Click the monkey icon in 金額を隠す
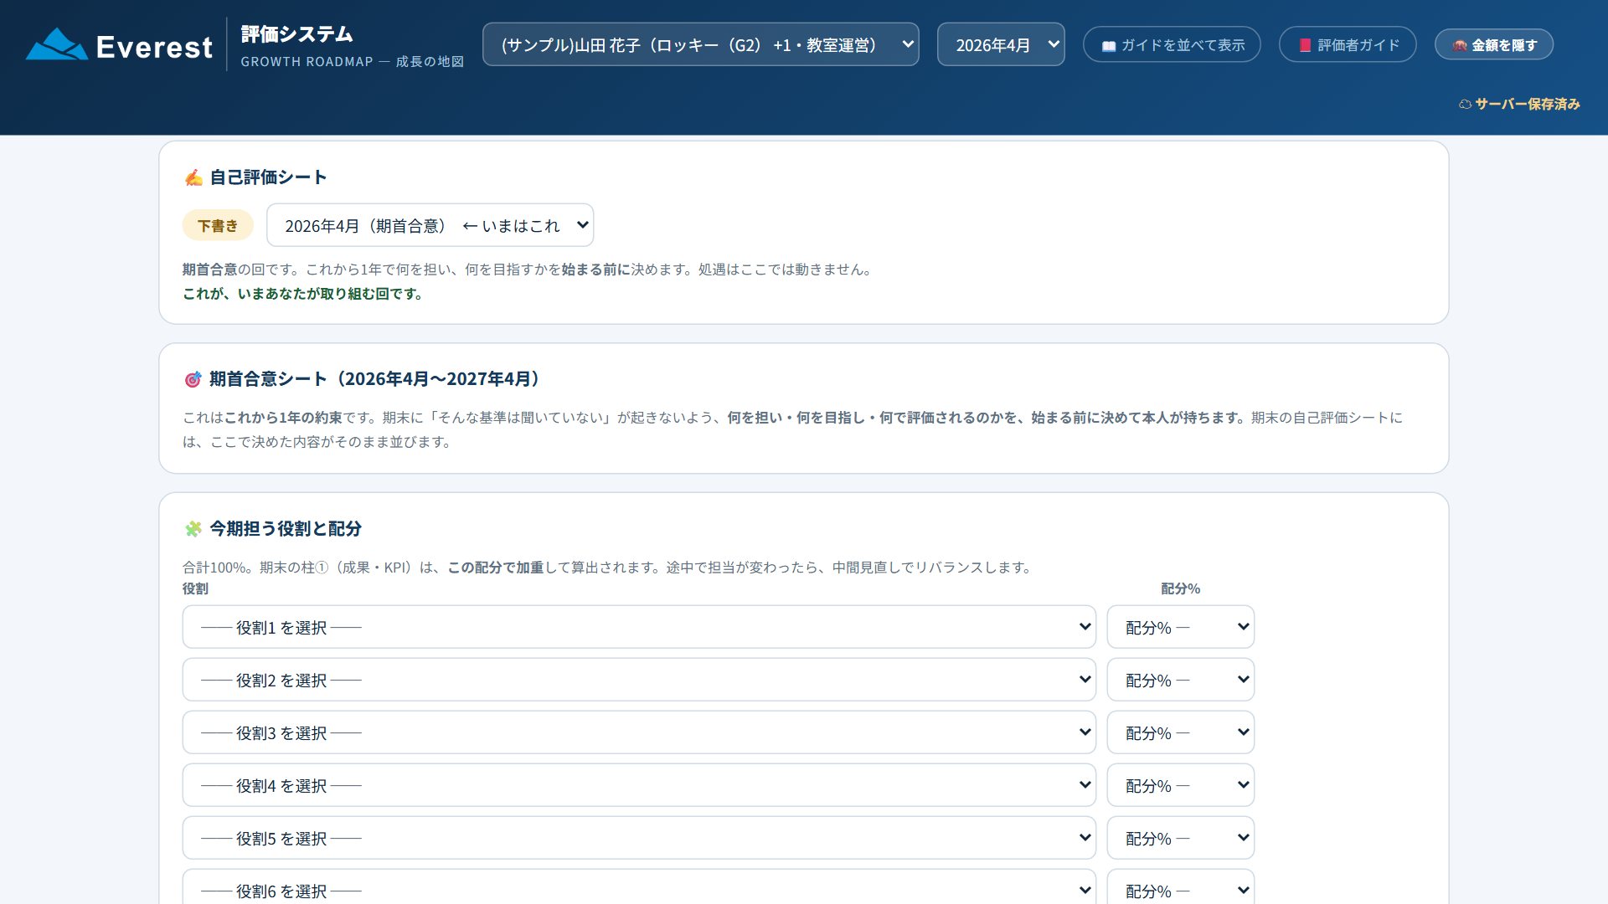1608x904 pixels. pyautogui.click(x=1459, y=45)
